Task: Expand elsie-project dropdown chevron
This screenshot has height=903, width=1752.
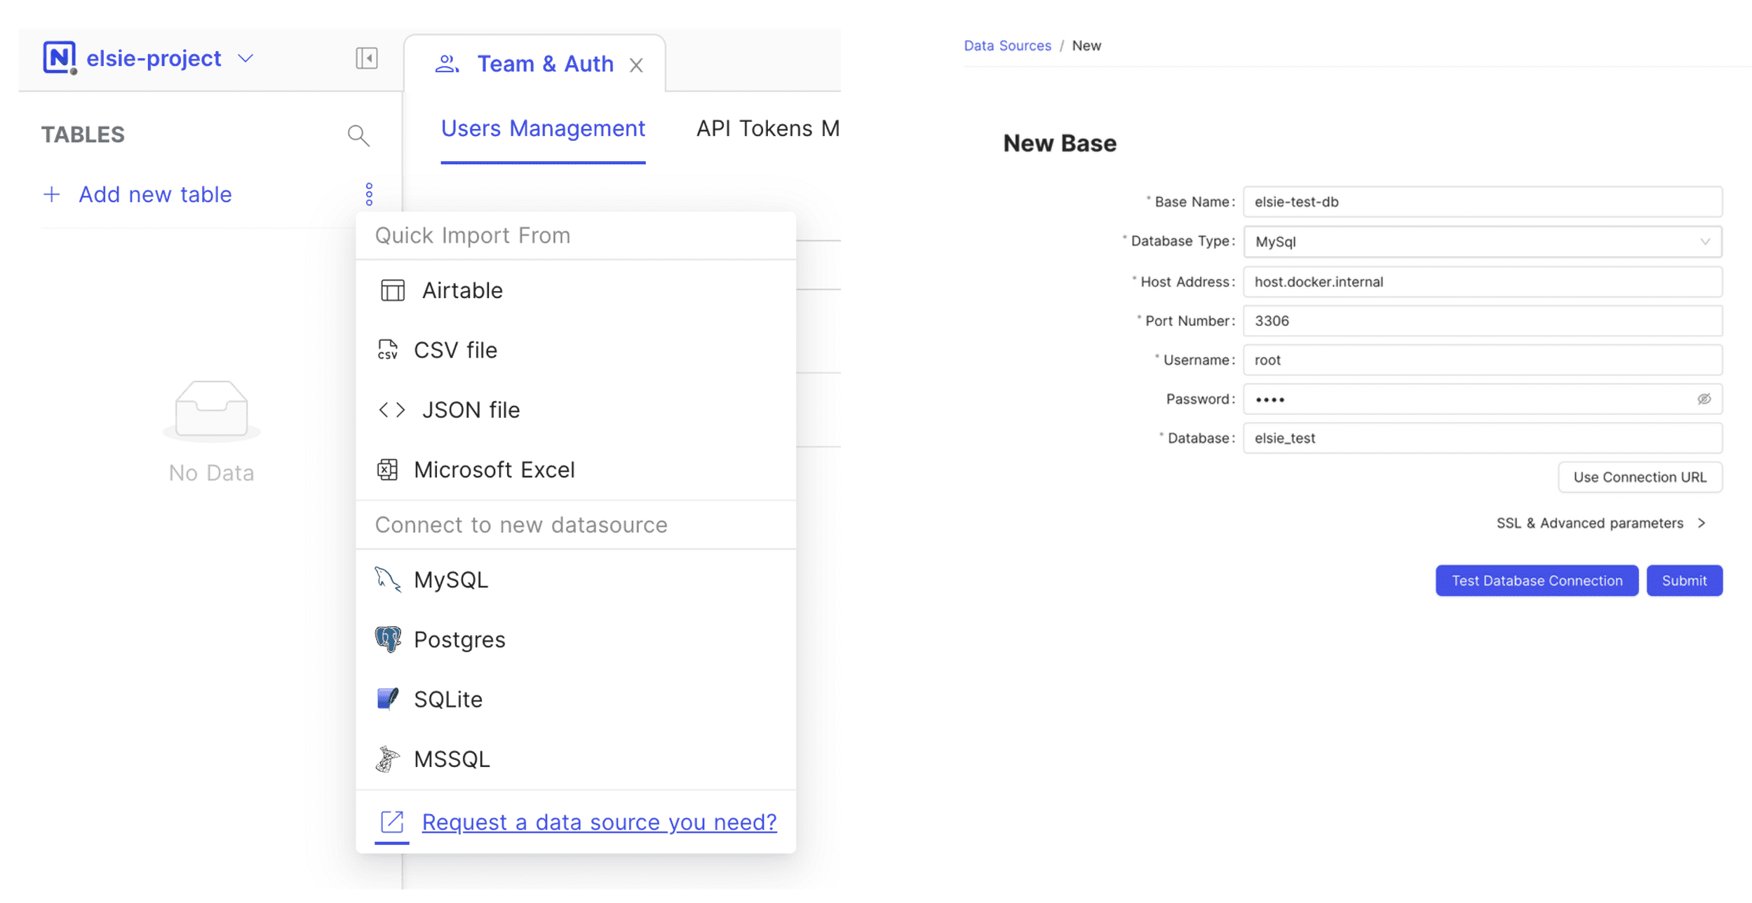Action: 245,58
